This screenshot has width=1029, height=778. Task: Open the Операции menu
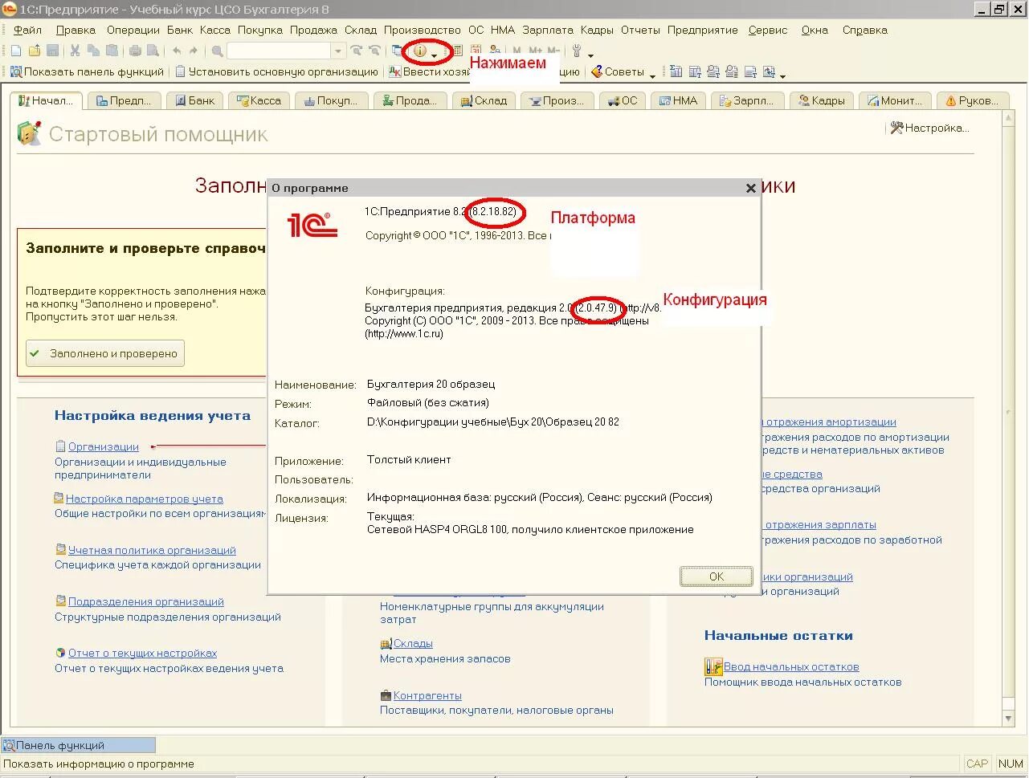[x=133, y=30]
